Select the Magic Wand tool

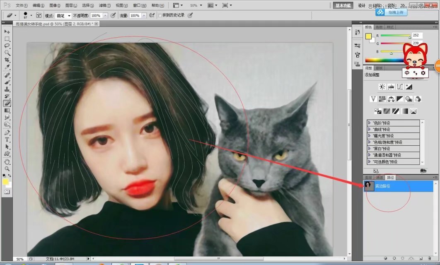(7, 53)
